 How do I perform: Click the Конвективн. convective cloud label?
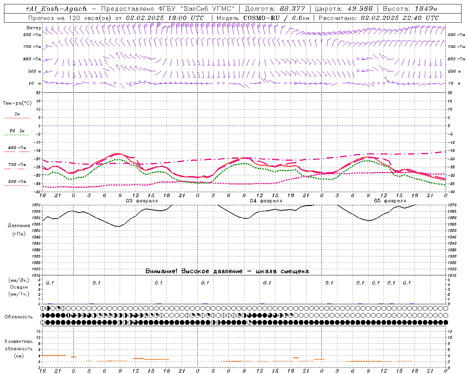click(x=19, y=341)
